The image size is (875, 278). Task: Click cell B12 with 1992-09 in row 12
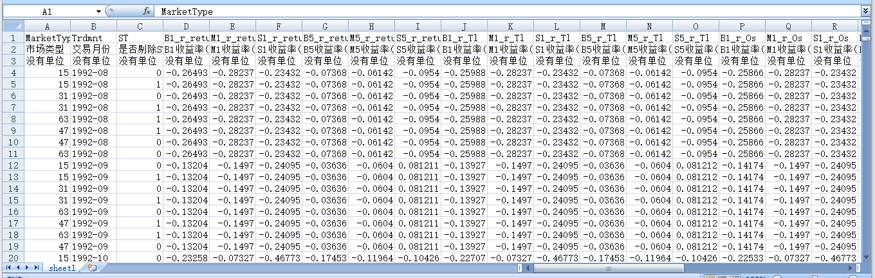point(93,165)
